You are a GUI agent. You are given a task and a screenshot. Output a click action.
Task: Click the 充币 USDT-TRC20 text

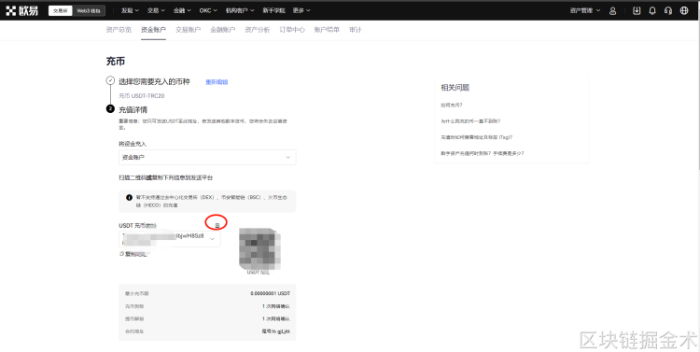tap(142, 96)
